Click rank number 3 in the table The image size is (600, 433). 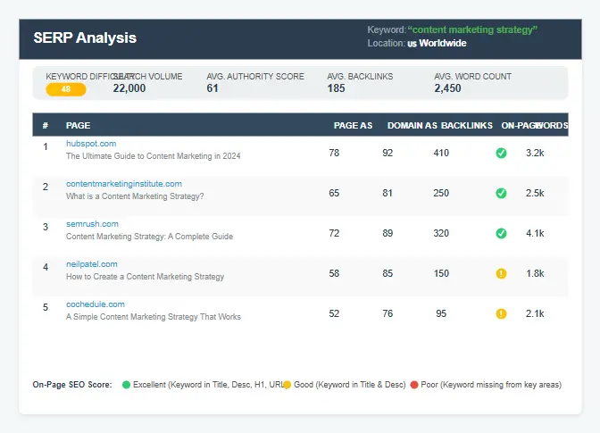(46, 227)
